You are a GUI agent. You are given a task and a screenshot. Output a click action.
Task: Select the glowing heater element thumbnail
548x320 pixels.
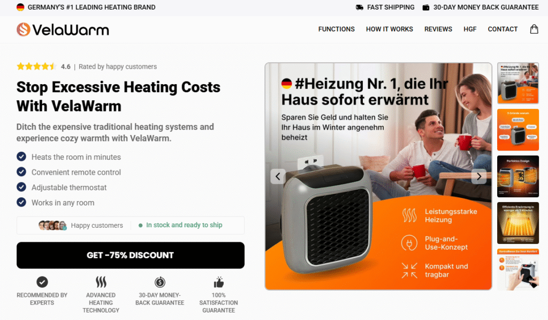518,223
